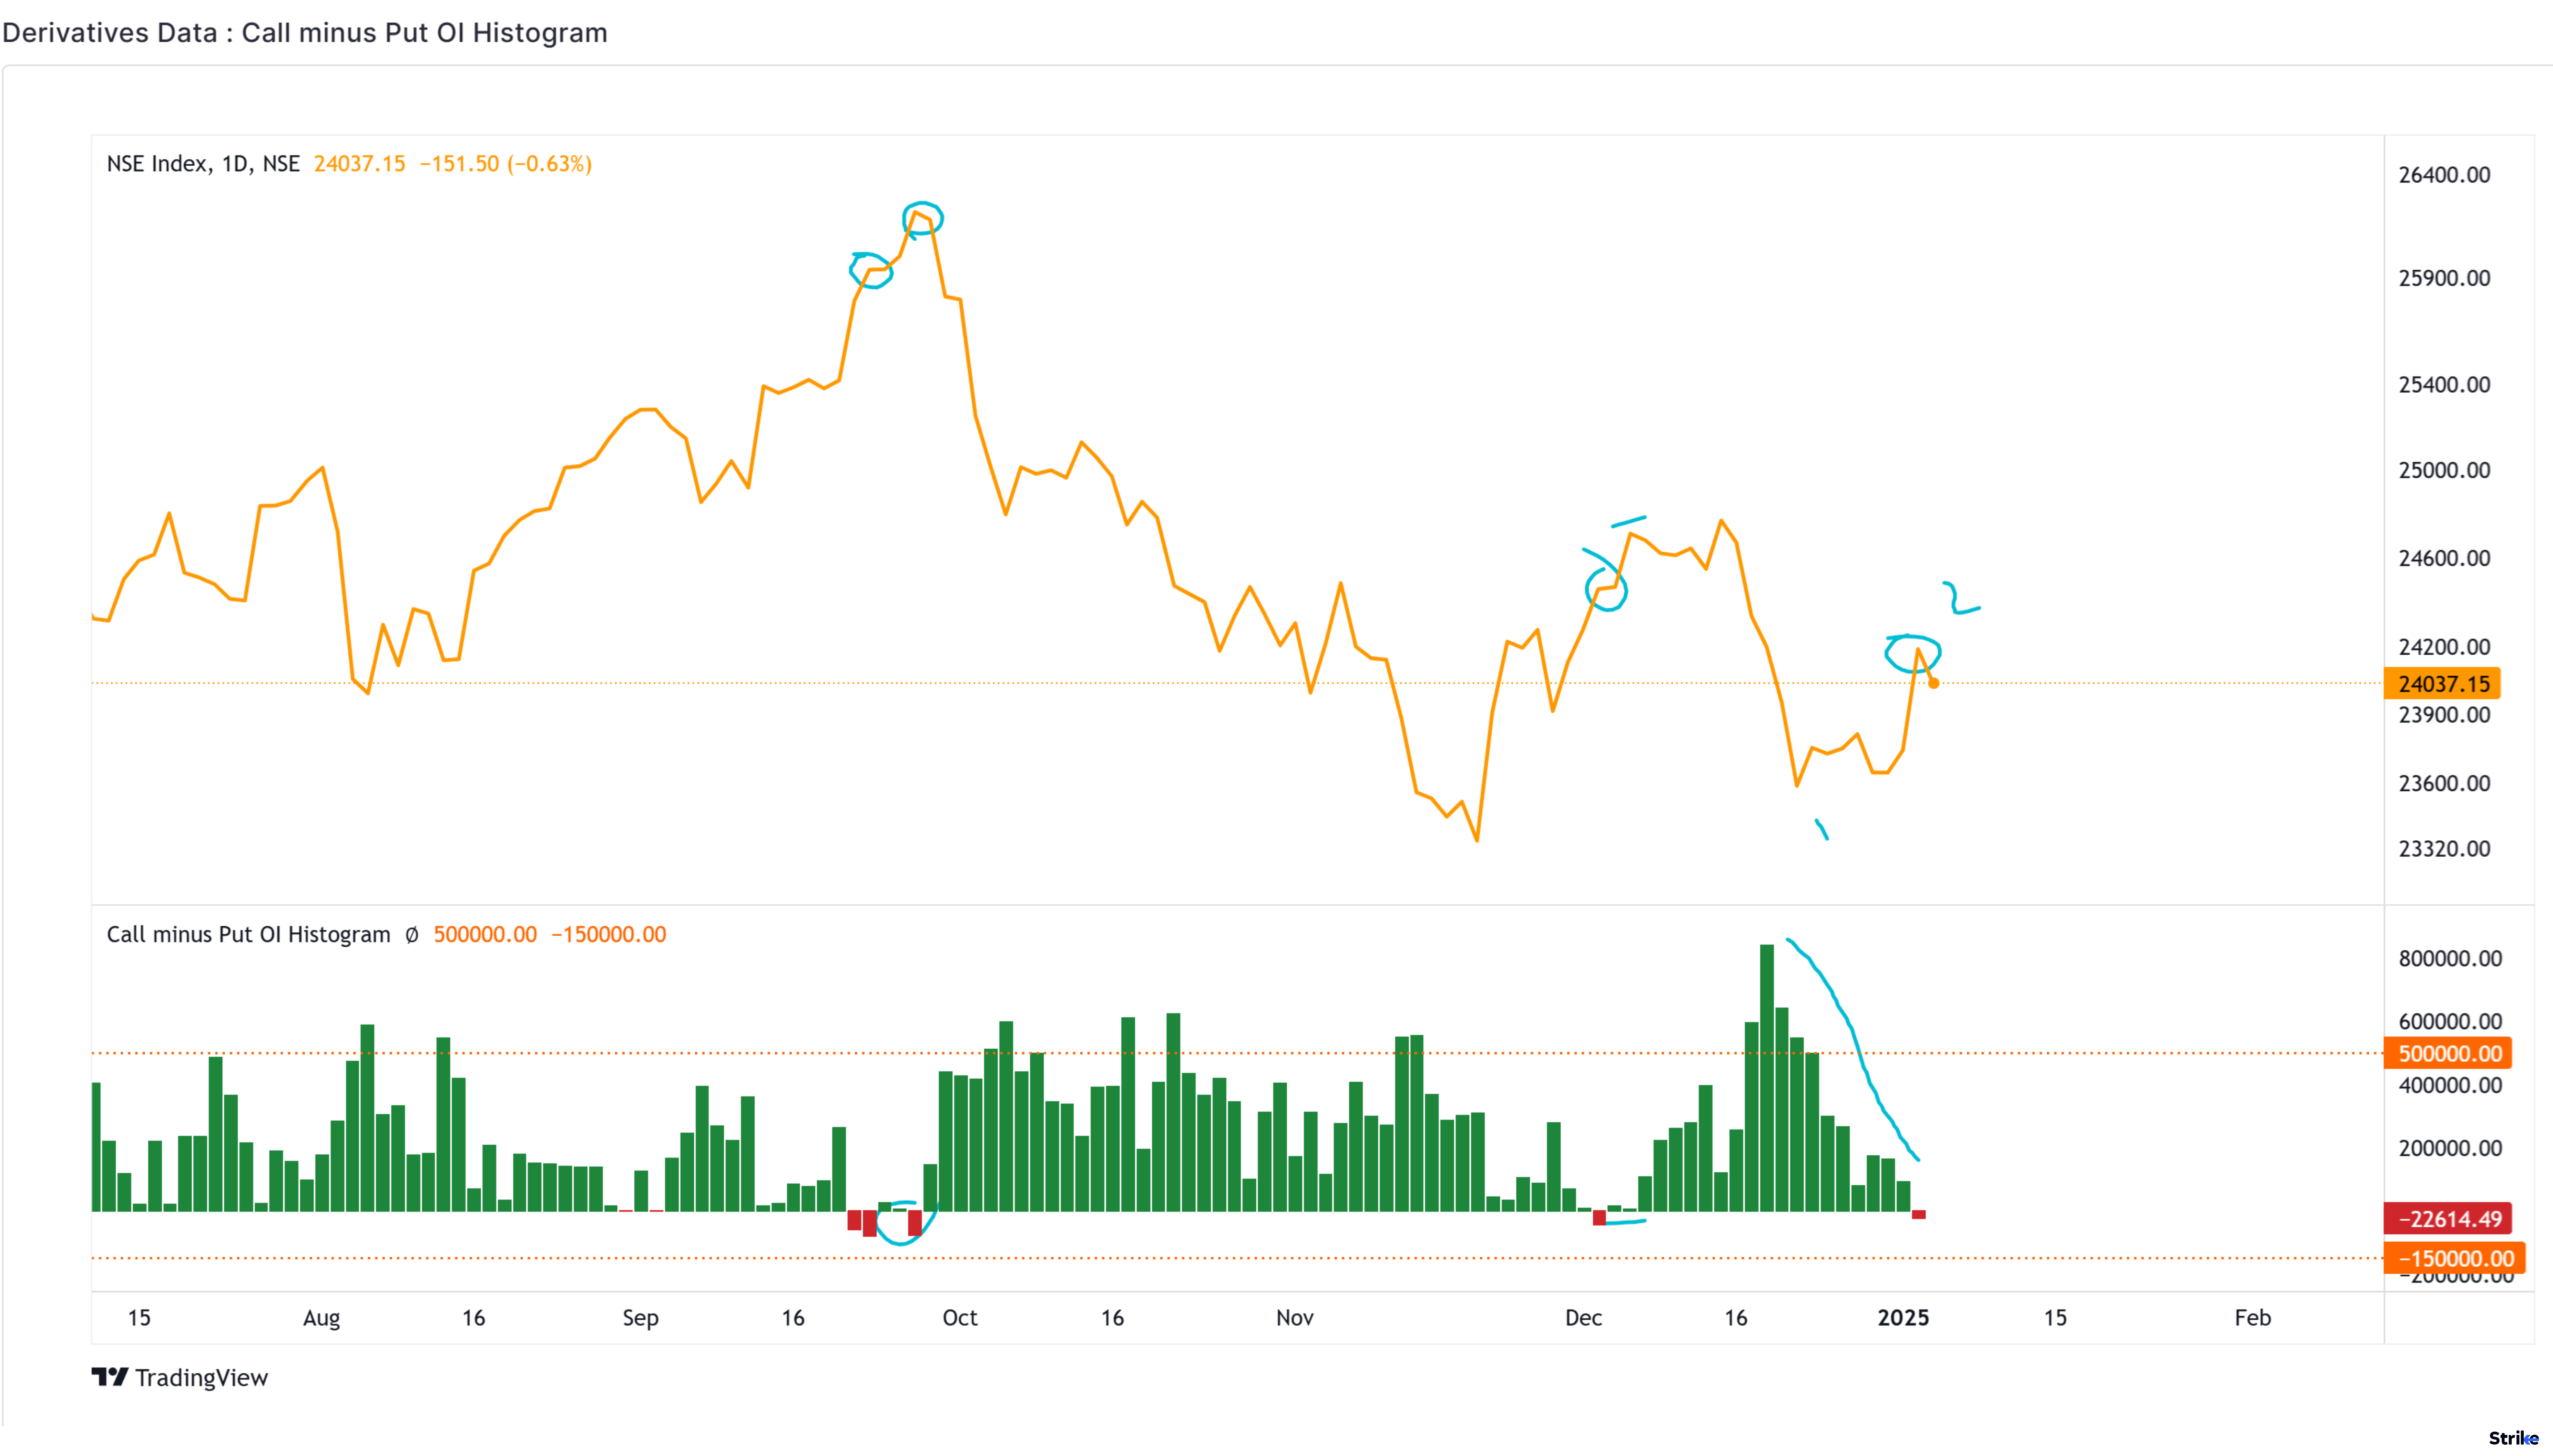
Task: Click the 2025 label on time axis
Action: point(1903,1318)
